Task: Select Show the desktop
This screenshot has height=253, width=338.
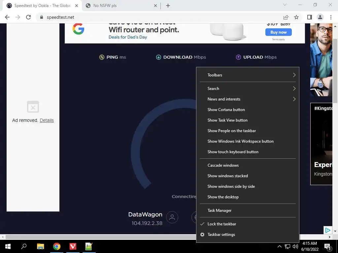Action: 248,197
